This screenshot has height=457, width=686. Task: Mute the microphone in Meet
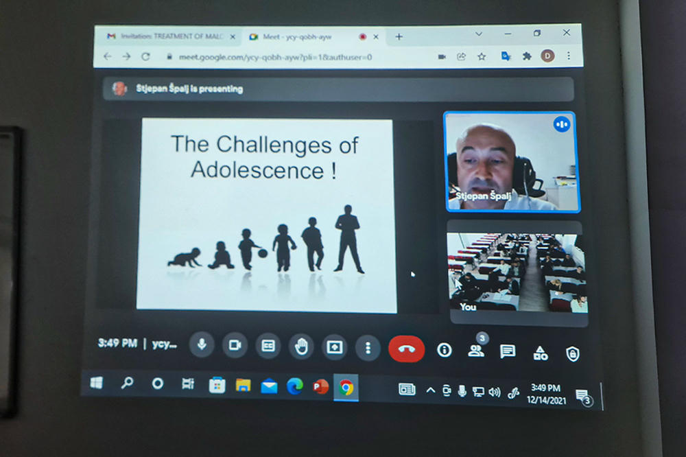pyautogui.click(x=202, y=346)
